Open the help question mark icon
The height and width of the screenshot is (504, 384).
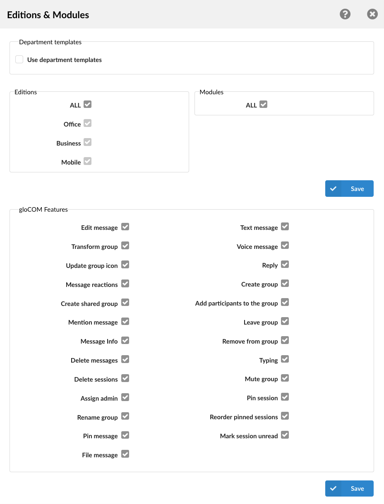(345, 14)
